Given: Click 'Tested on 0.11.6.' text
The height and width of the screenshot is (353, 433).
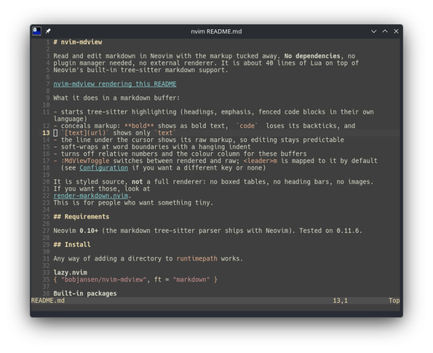Looking at the screenshot, I should click(330, 231).
